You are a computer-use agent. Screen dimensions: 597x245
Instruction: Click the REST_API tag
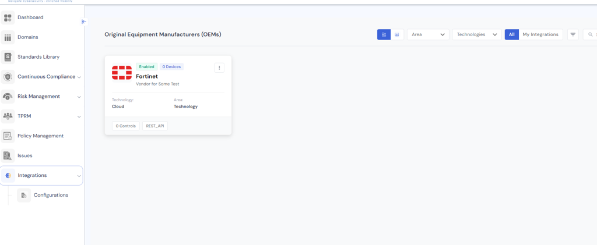click(155, 126)
